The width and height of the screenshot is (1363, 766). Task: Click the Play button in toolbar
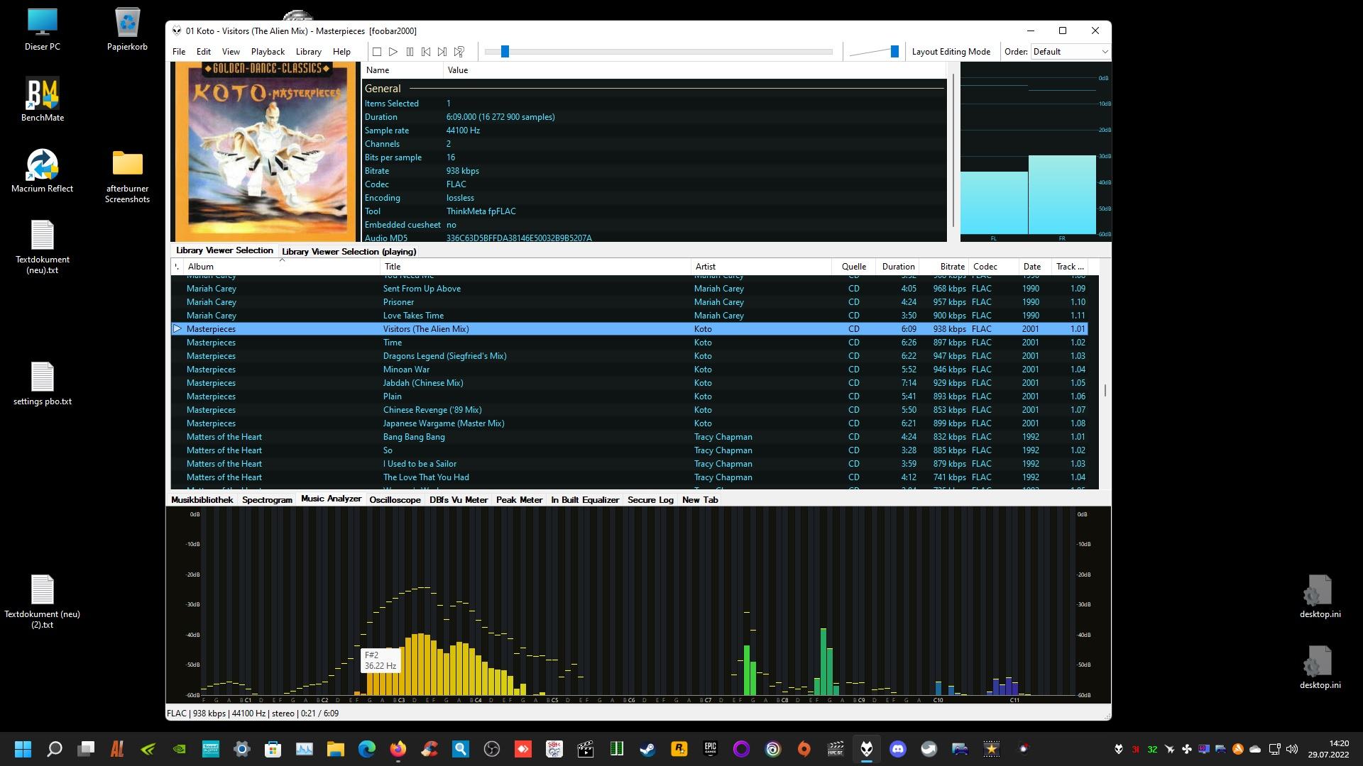point(393,52)
